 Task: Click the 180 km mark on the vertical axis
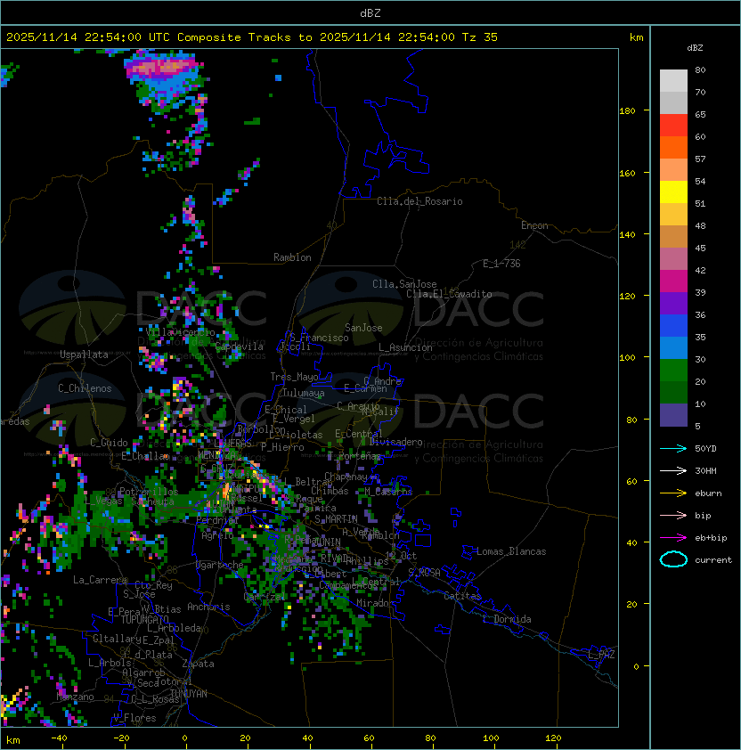[627, 111]
